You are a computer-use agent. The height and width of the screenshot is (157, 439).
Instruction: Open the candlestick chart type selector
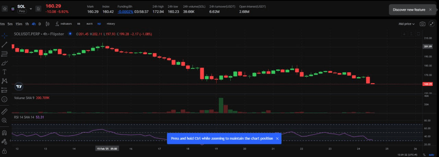coord(48,24)
